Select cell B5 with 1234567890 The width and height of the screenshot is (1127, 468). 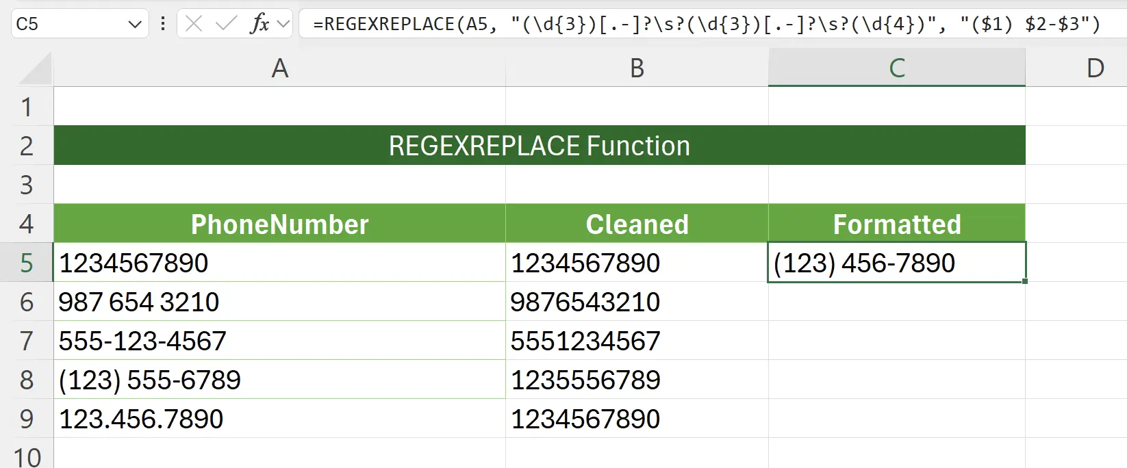click(x=637, y=263)
